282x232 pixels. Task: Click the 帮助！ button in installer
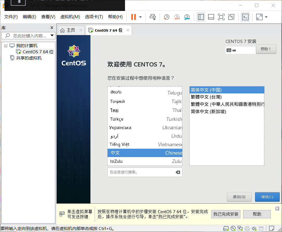pyautogui.click(x=266, y=49)
